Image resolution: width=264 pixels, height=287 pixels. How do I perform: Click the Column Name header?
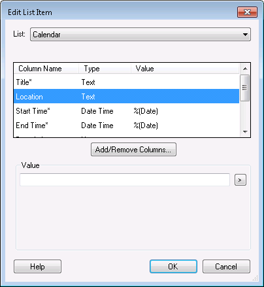[x=46, y=69]
